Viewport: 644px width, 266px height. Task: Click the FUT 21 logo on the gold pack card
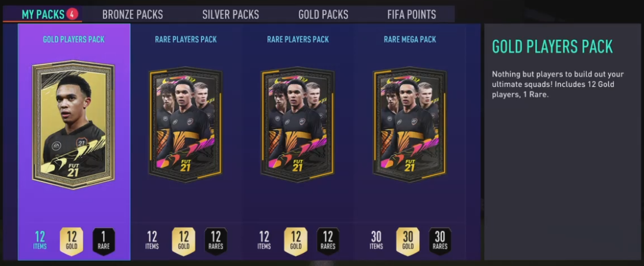click(73, 169)
